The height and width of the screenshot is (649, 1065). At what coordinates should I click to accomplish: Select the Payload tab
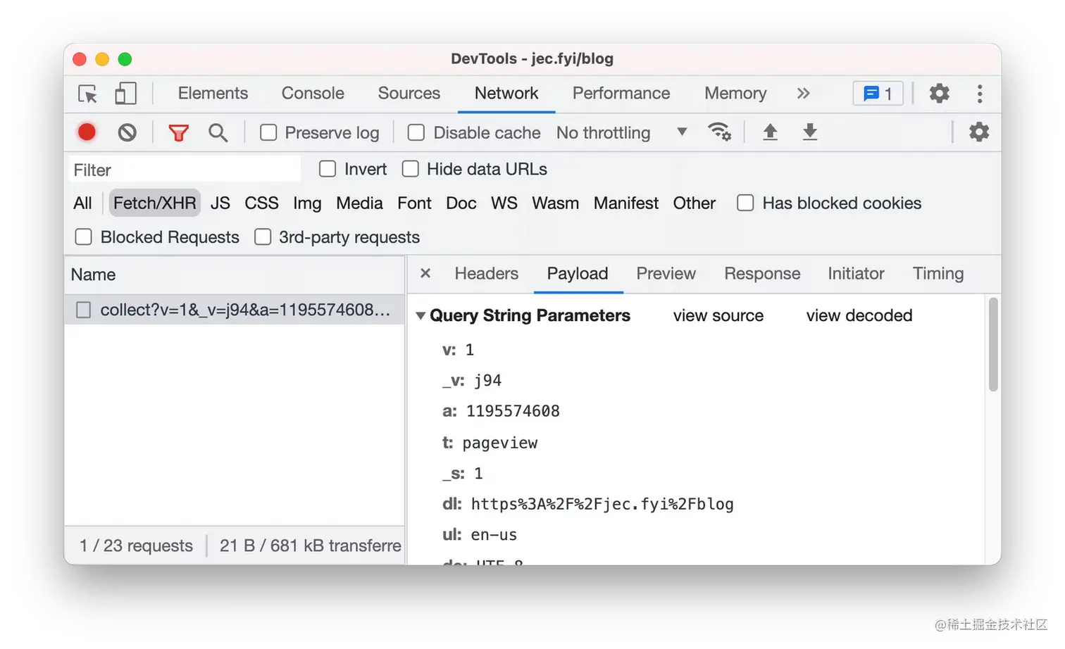pyautogui.click(x=577, y=273)
